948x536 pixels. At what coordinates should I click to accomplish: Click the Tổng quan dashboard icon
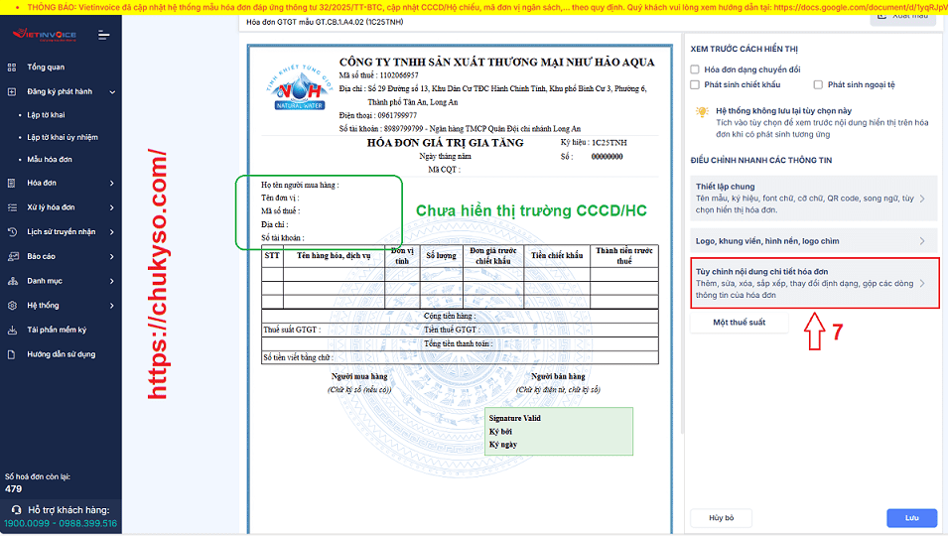12,67
